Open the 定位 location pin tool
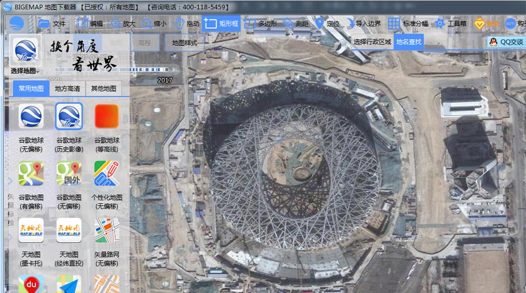526x293 pixels. pyautogui.click(x=327, y=24)
